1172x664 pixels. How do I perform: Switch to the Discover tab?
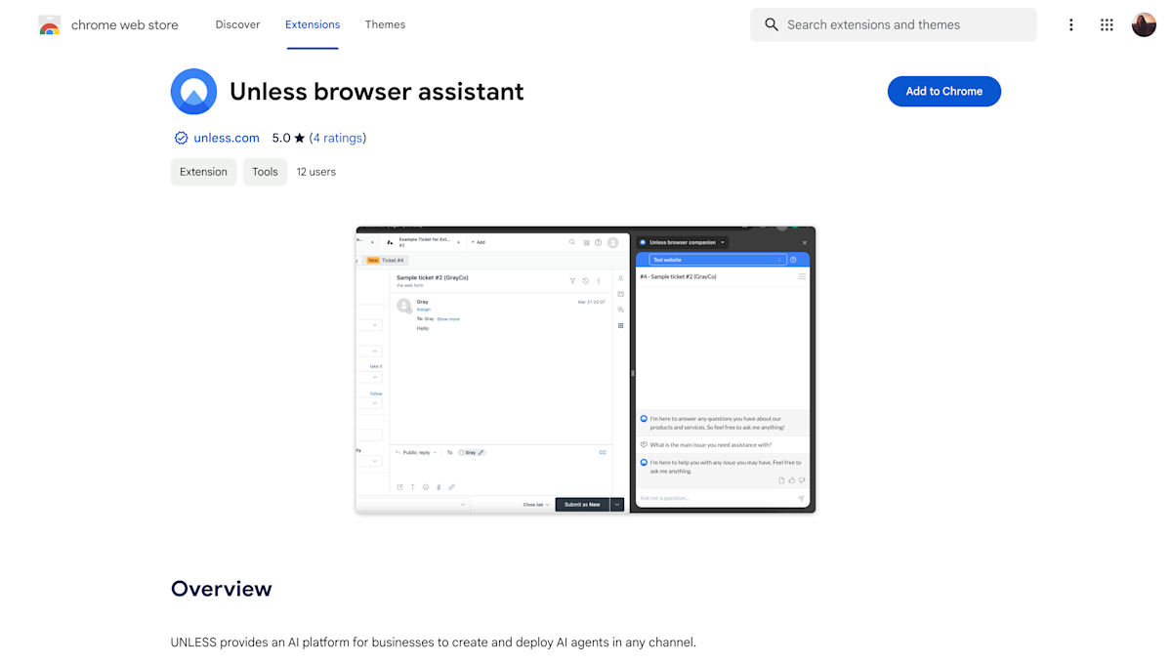coord(237,24)
